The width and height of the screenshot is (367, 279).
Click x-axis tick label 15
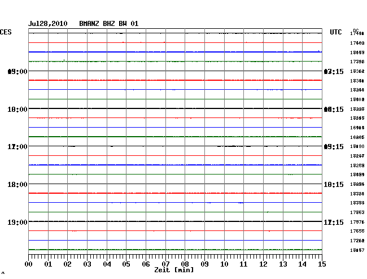[x=322, y=264]
